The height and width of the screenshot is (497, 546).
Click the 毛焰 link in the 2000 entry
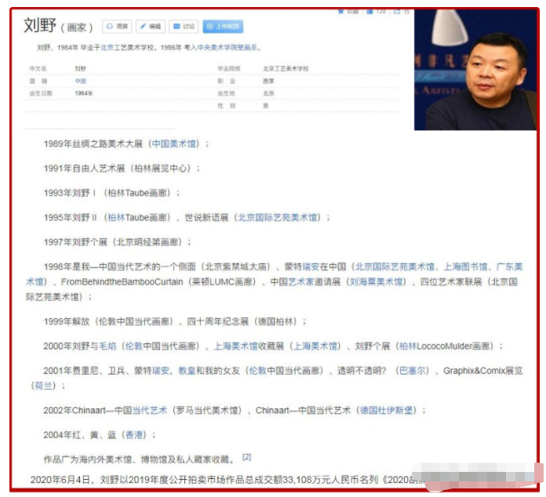click(x=107, y=346)
